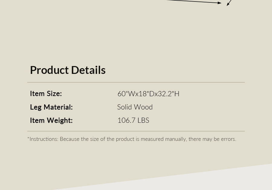272x190 pixels.
Task: Click the word 'Wood' in the material value
Action: [144, 107]
